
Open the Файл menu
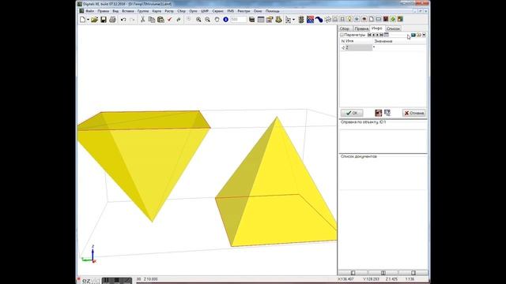click(89, 11)
